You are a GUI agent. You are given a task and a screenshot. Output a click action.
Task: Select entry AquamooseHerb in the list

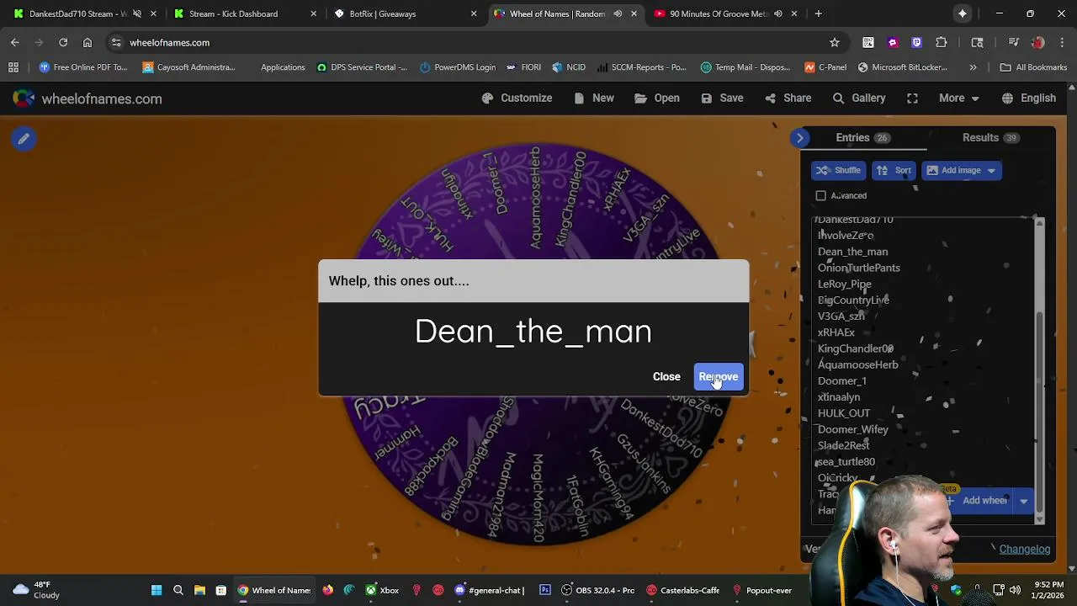857,364
